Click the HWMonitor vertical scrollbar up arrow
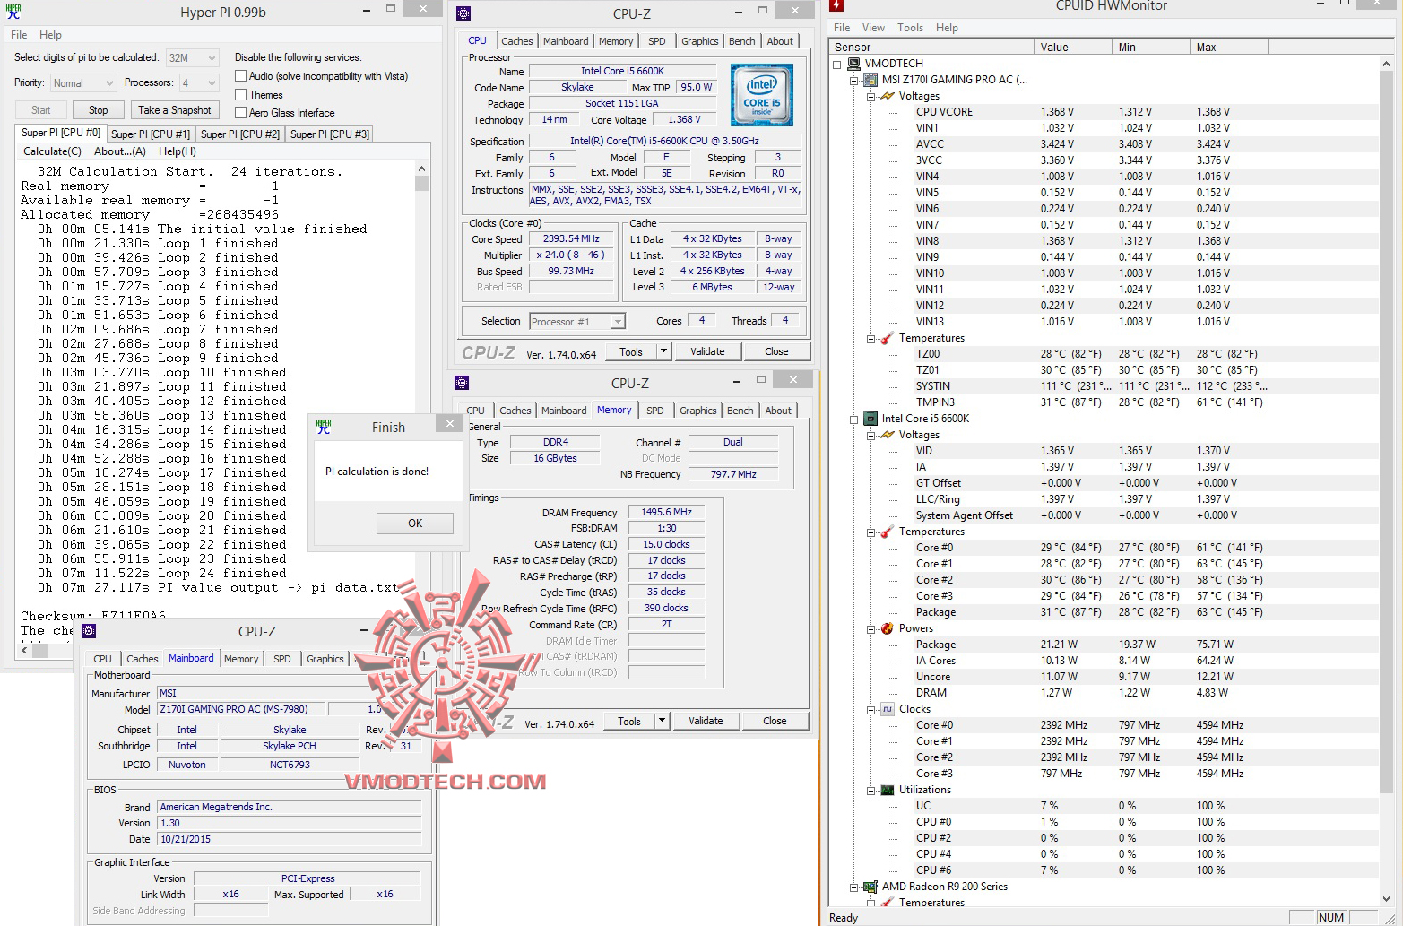 (x=1387, y=64)
